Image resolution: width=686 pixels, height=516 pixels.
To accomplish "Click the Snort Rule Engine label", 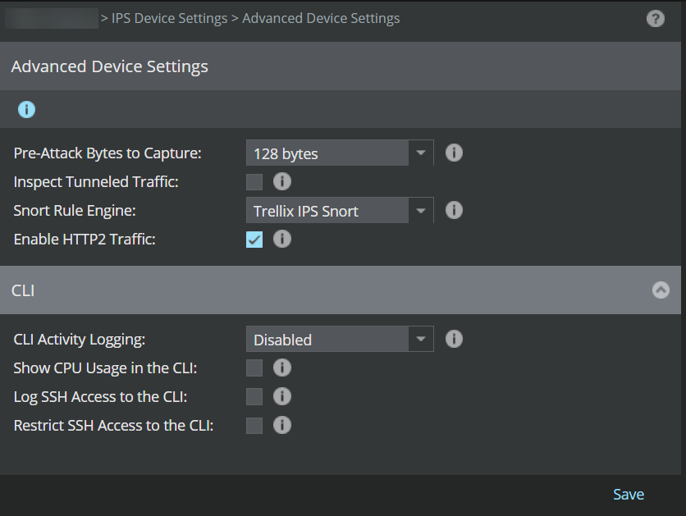I will (75, 211).
